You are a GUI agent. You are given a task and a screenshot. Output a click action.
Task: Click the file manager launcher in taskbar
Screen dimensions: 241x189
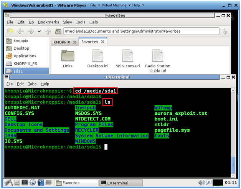pyautogui.click(x=17, y=183)
